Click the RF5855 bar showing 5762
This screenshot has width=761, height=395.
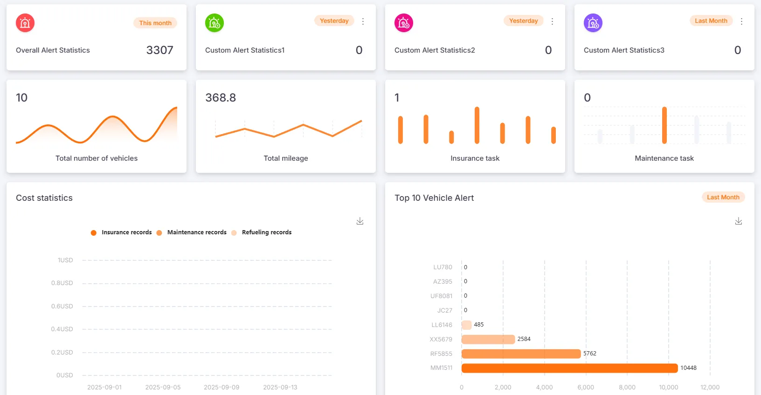tap(521, 354)
